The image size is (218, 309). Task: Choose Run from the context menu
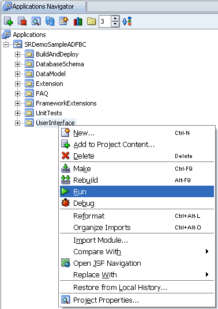click(x=137, y=191)
